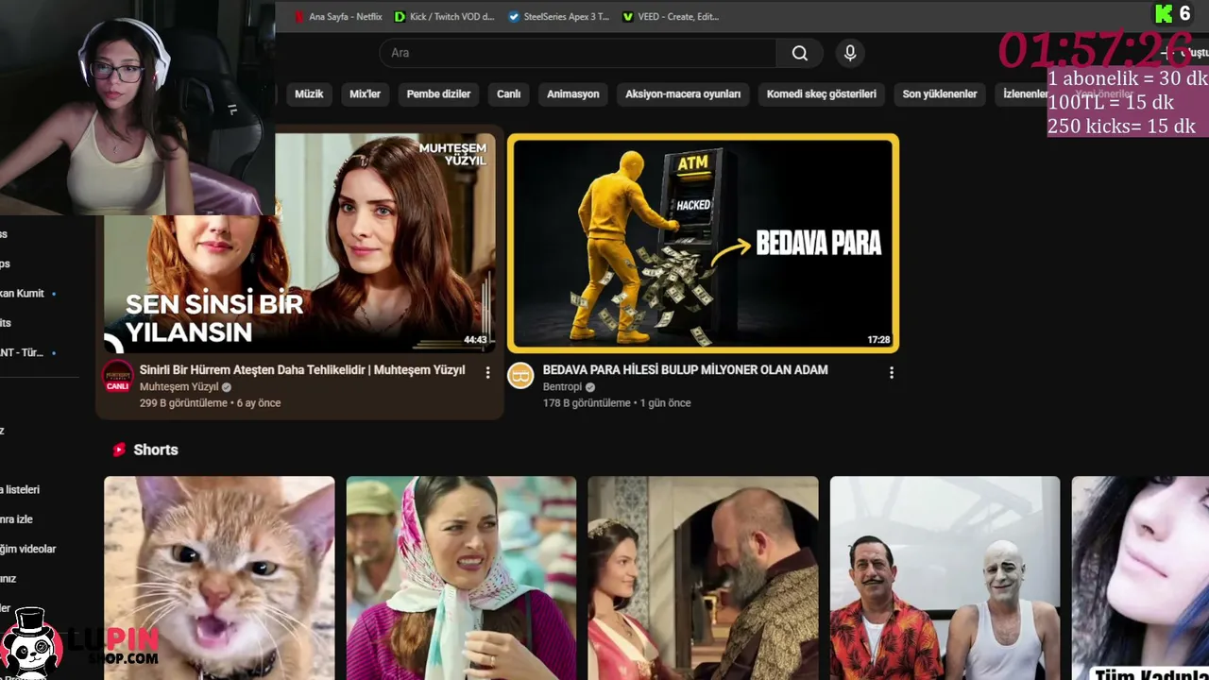Open the Muhteşem Yüzyıl channel avatar with the CANLI badge
The width and height of the screenshot is (1209, 680).
tap(118, 376)
